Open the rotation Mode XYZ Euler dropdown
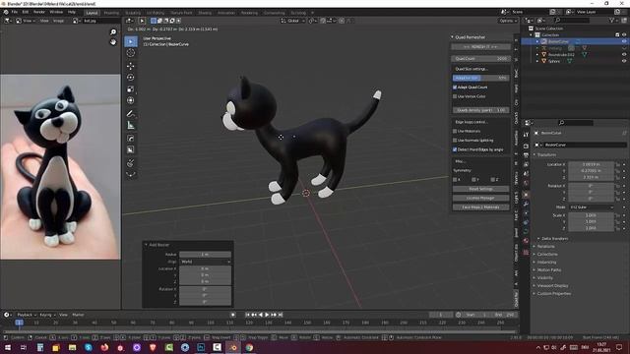630x354 pixels. click(x=592, y=207)
